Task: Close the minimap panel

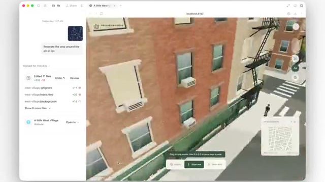Action: (x=295, y=122)
